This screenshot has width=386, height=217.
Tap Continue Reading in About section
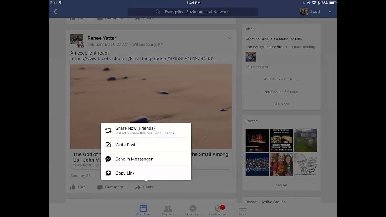(x=300, y=47)
